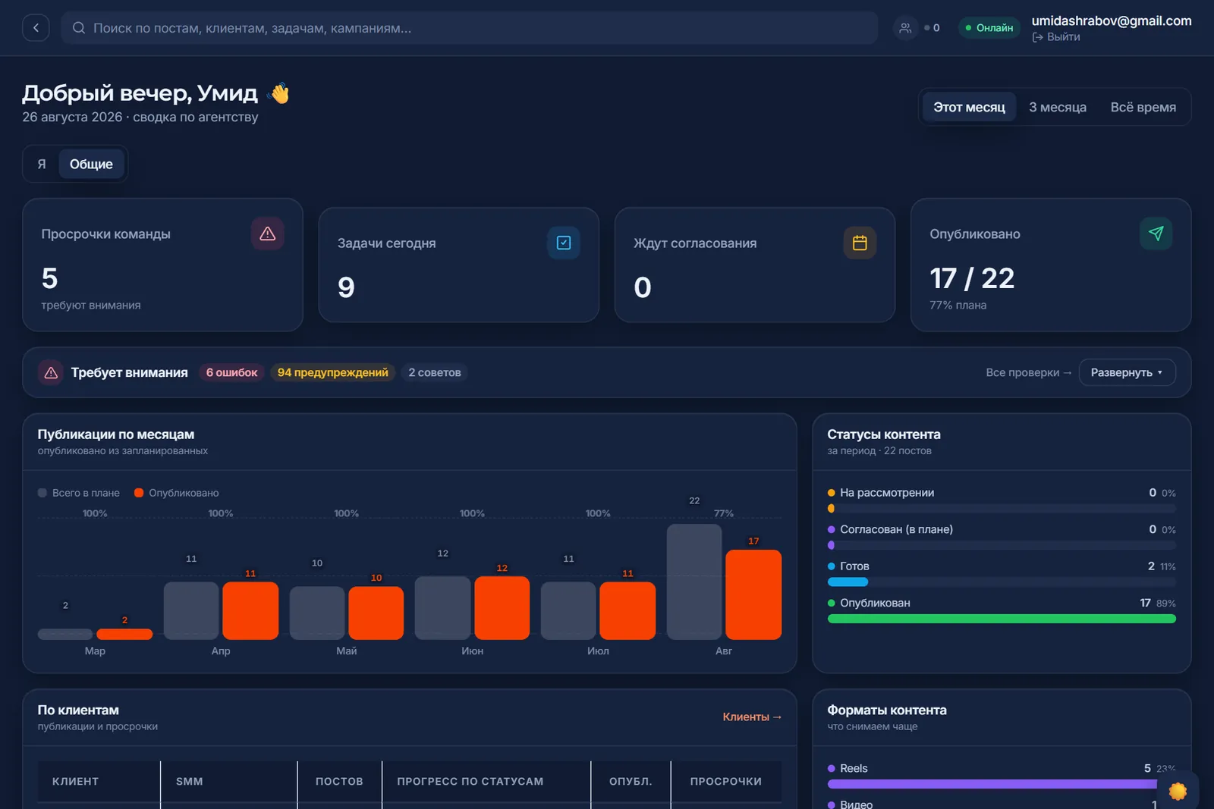Click the Опубликован green progress bar

(1002, 619)
